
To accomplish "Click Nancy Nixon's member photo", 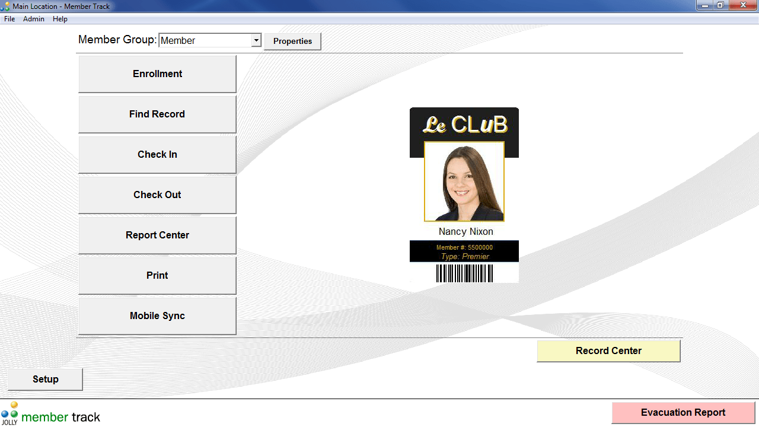I will 464,181.
